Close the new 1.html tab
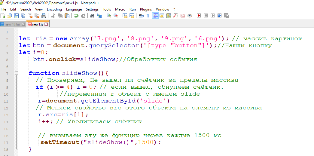The width and height of the screenshot is (314, 156). 23,24
